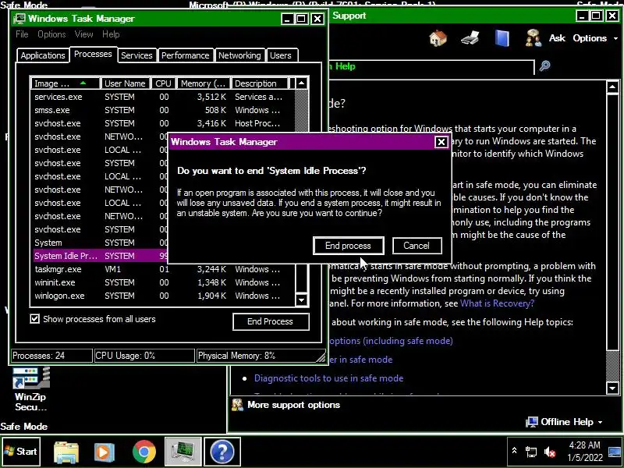Open File Explorer from taskbar

pyautogui.click(x=66, y=452)
